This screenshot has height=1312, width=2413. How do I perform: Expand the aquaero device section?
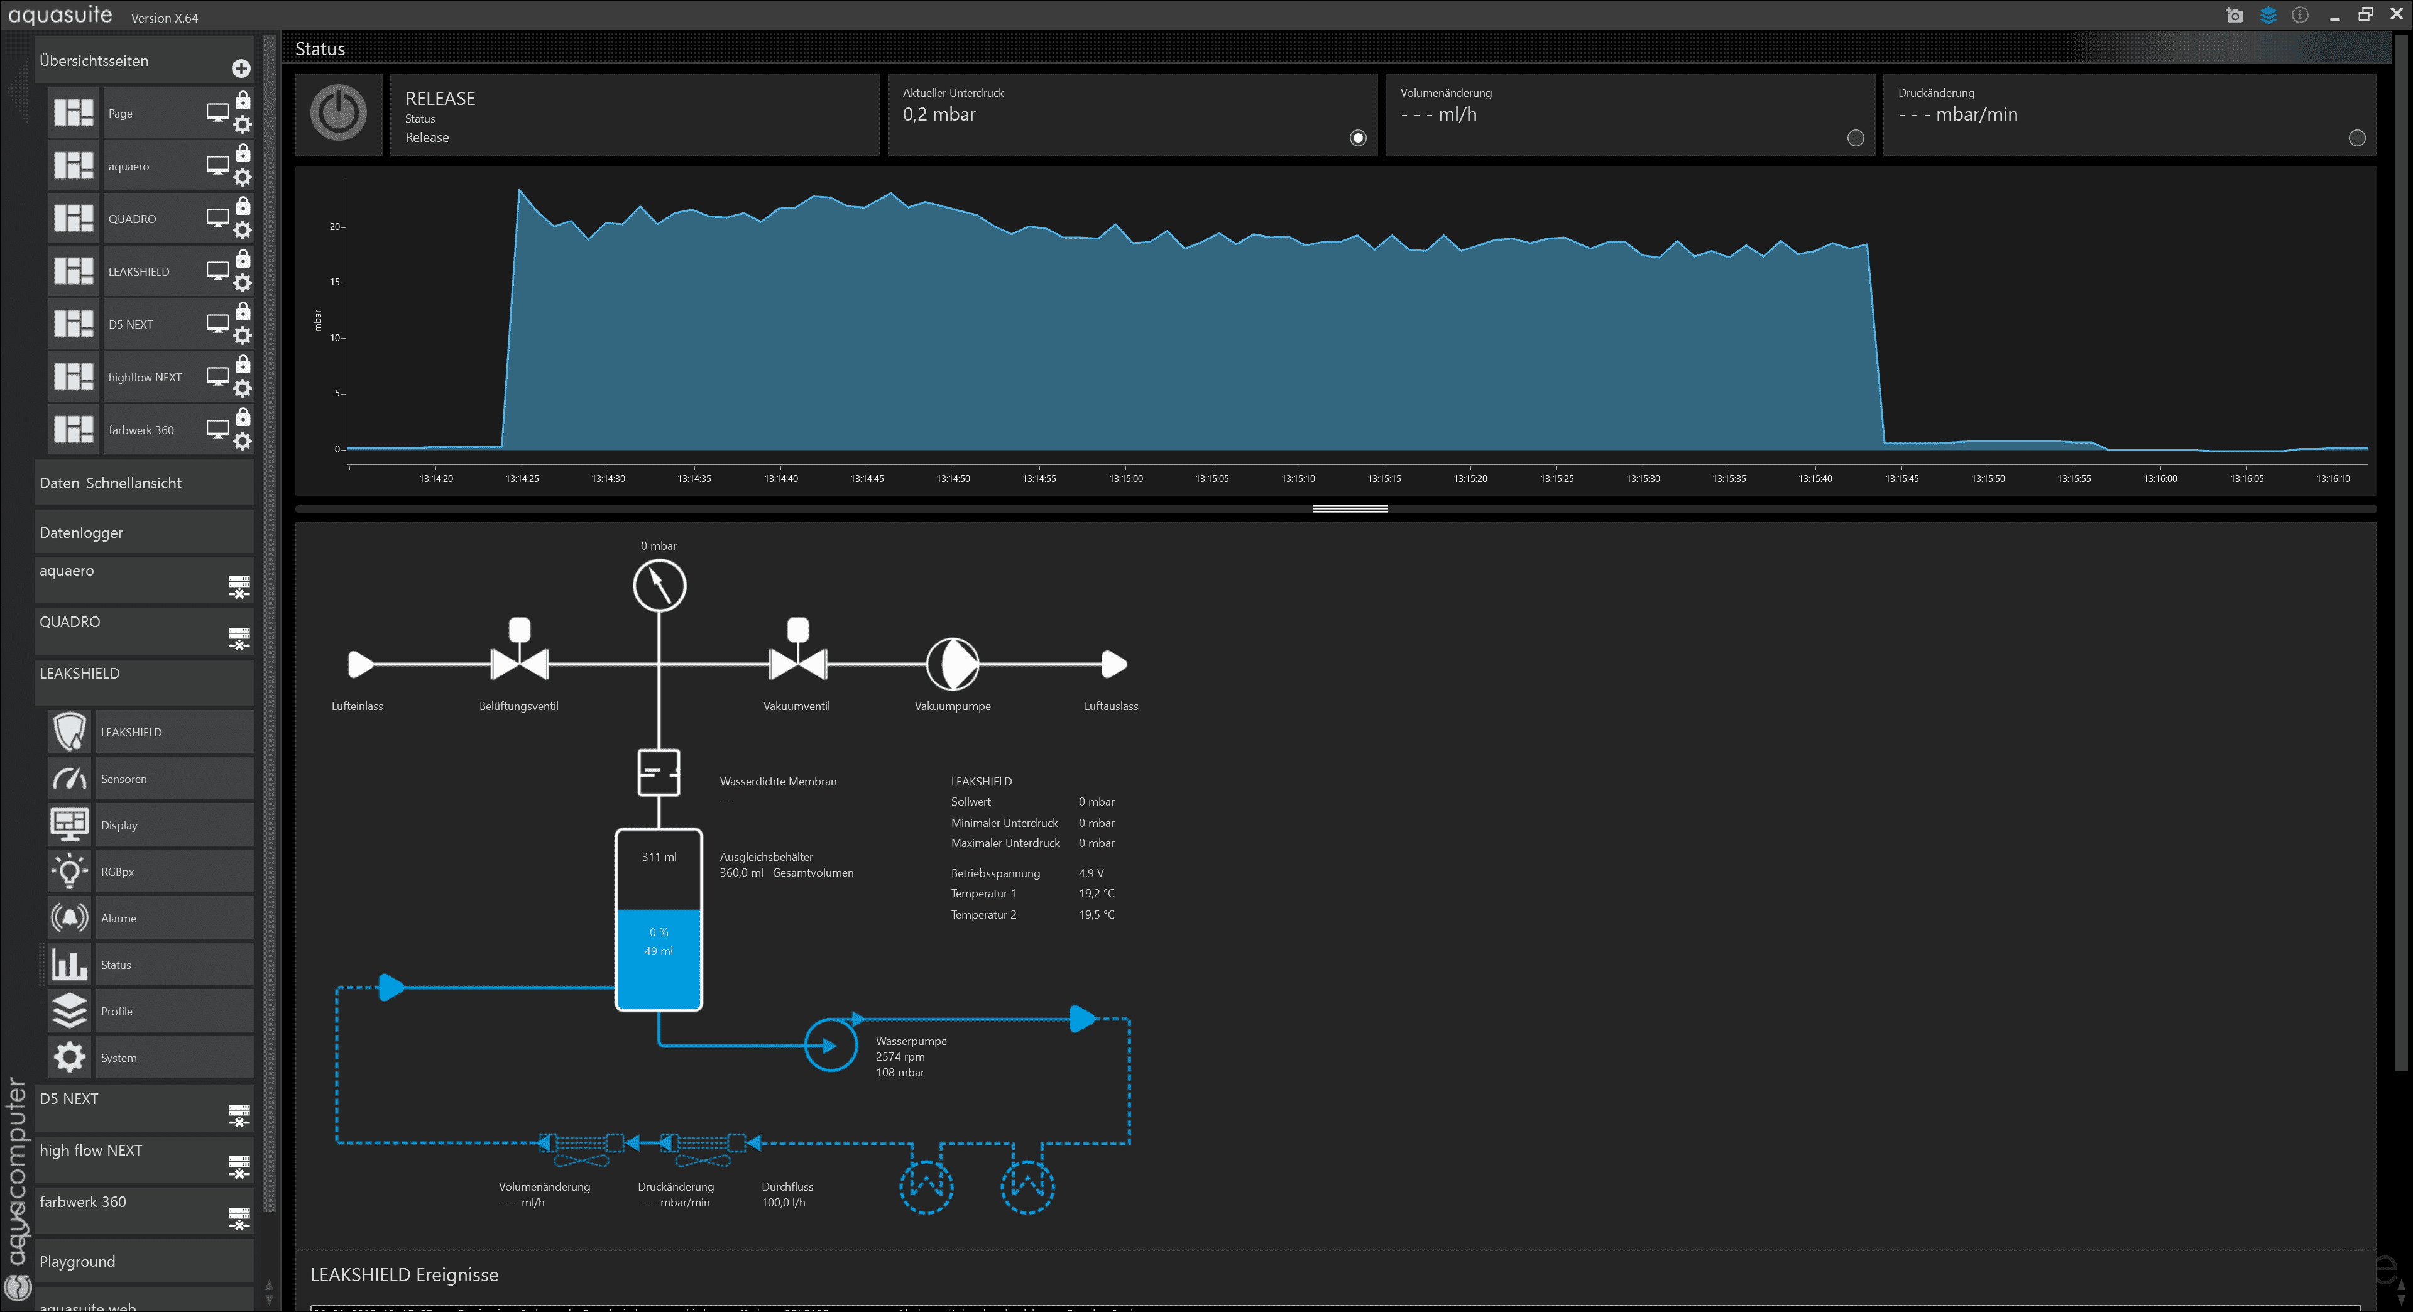pos(145,581)
